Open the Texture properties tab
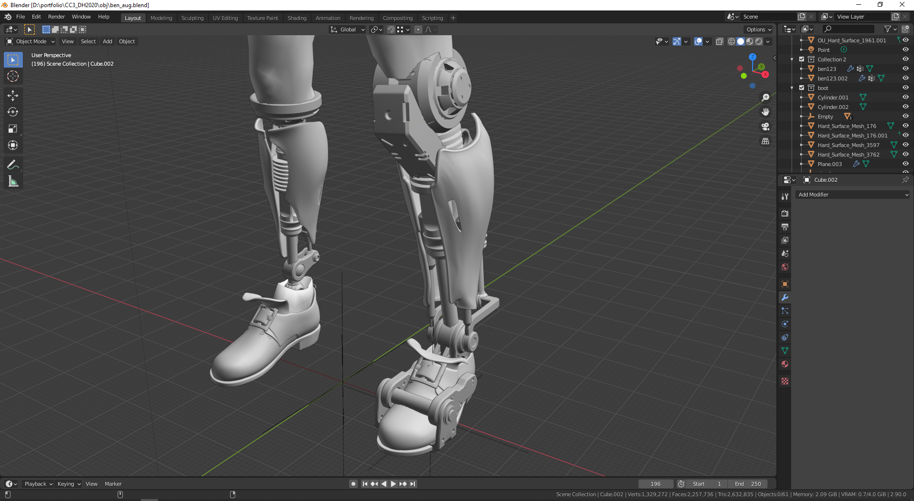 point(785,381)
